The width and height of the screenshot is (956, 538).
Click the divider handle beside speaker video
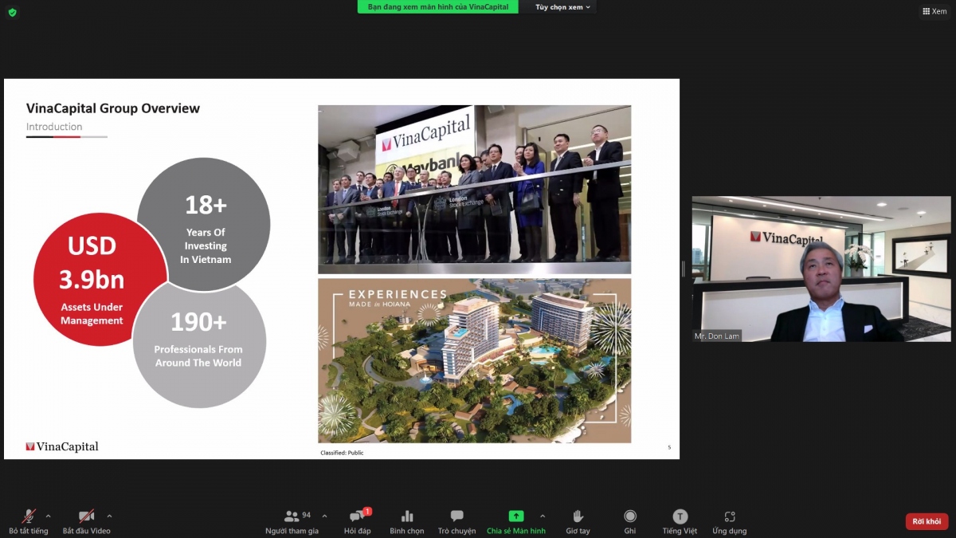tap(683, 269)
